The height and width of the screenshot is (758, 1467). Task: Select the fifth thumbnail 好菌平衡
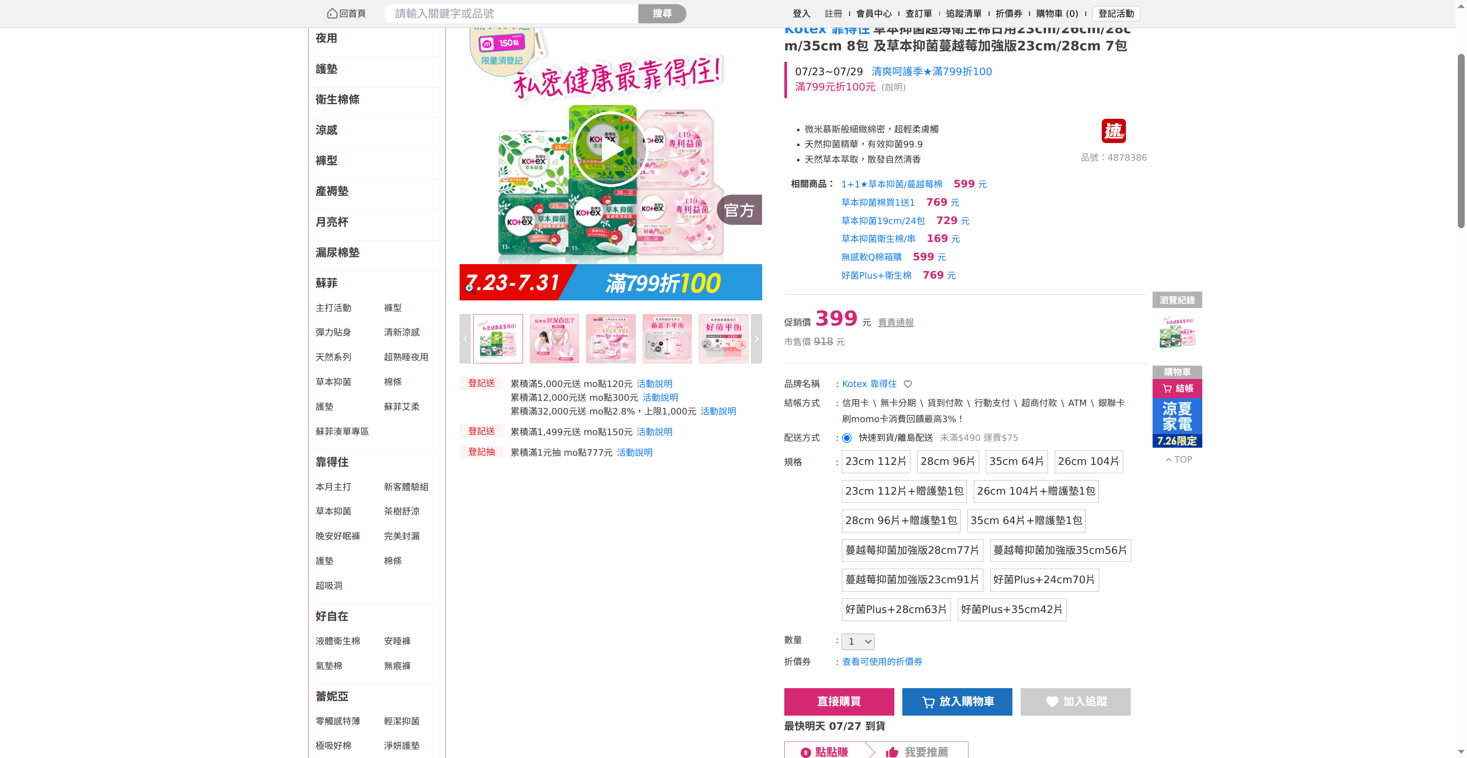tap(723, 339)
